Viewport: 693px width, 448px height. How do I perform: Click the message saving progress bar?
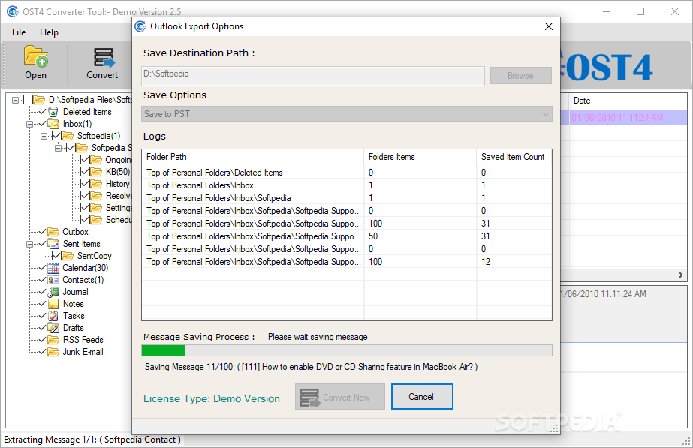(x=347, y=350)
